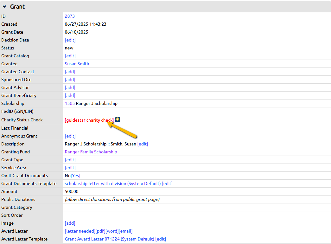Image resolution: width=331 pixels, height=244 pixels.
Task: Click the Sort Order label
Action: click(x=12, y=215)
